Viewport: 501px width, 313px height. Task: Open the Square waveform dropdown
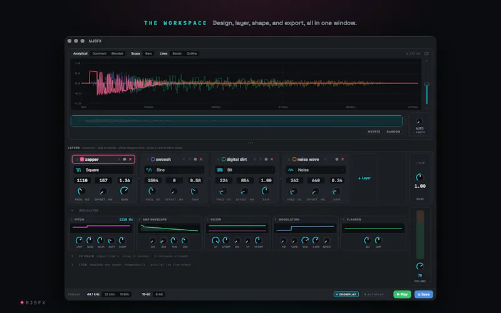point(108,170)
